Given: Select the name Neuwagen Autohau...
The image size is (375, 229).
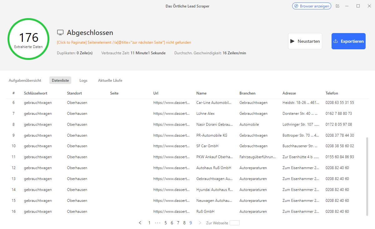Looking at the screenshot, I should coord(214,201).
